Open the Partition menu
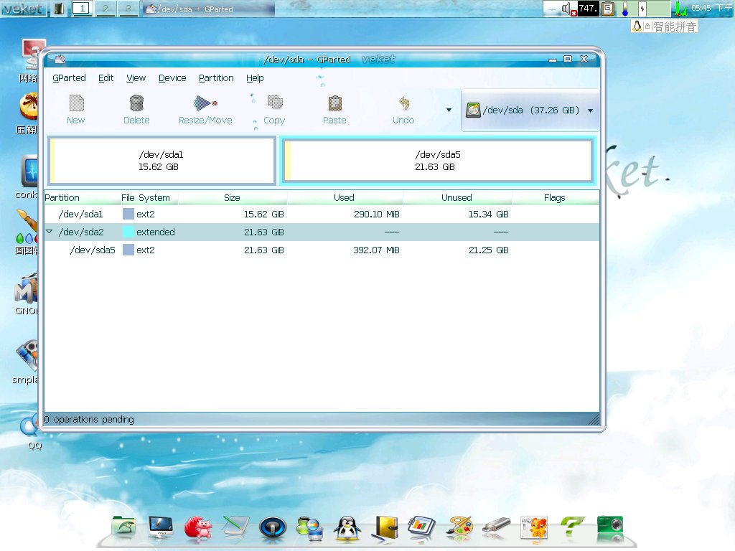735x551 pixels. point(216,77)
